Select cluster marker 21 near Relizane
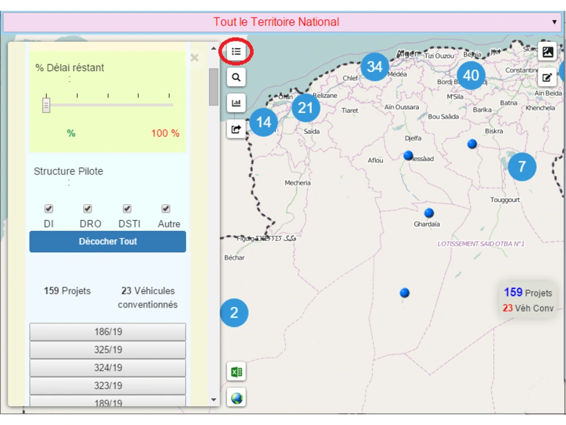The width and height of the screenshot is (566, 425). (x=306, y=107)
